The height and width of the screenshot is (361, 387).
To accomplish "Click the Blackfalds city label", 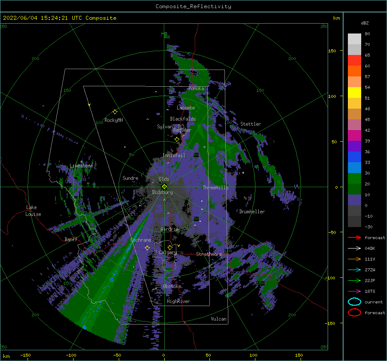I will coord(183,119).
